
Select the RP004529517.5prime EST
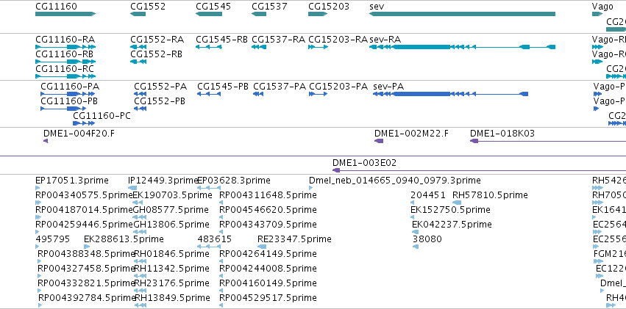click(x=221, y=306)
